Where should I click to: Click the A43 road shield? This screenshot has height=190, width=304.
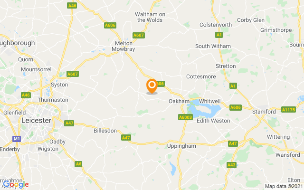(x=231, y=165)
